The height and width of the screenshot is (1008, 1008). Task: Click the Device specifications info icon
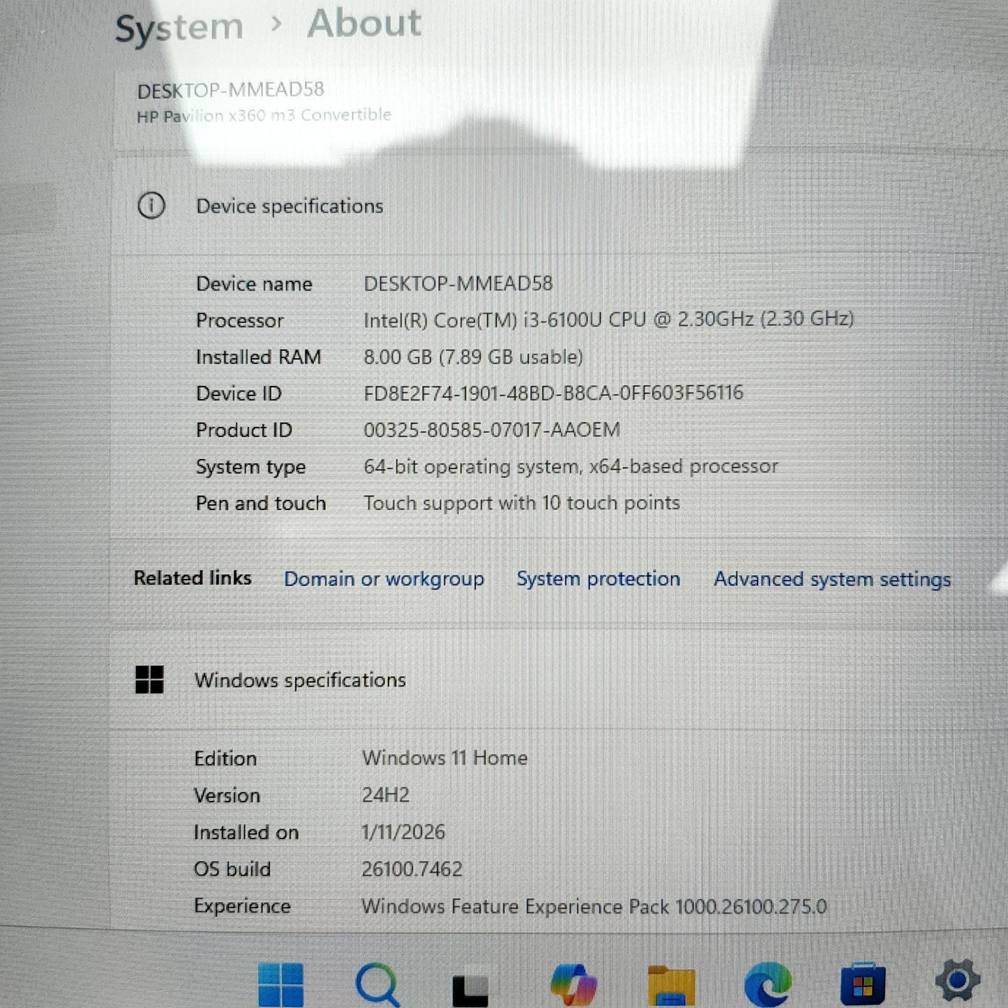(x=151, y=206)
